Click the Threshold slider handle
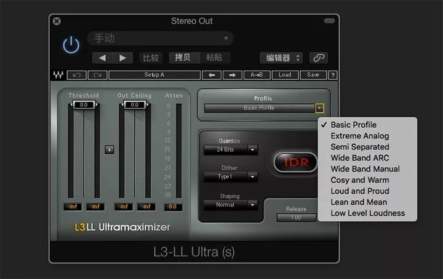The height and width of the screenshot is (279, 443). click(84, 104)
